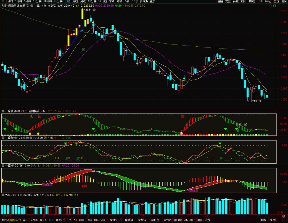Click the 2661.28 high price marker

click(x=90, y=10)
